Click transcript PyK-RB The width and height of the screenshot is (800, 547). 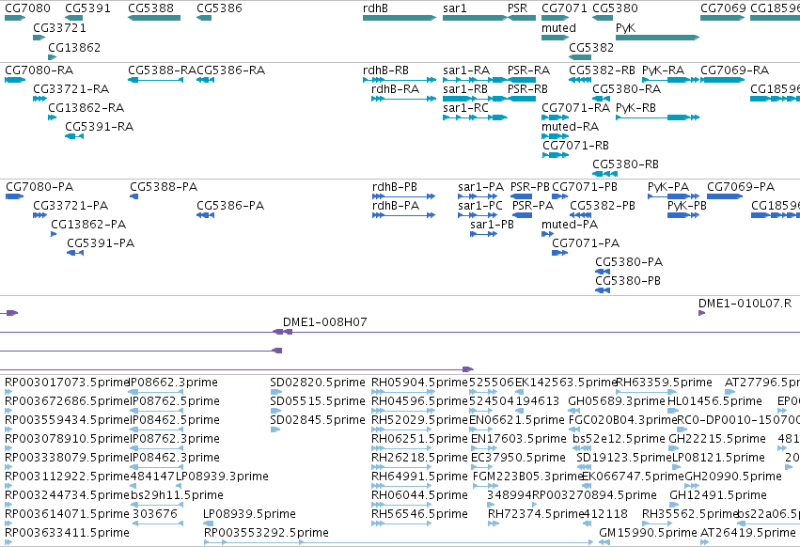[x=635, y=108]
